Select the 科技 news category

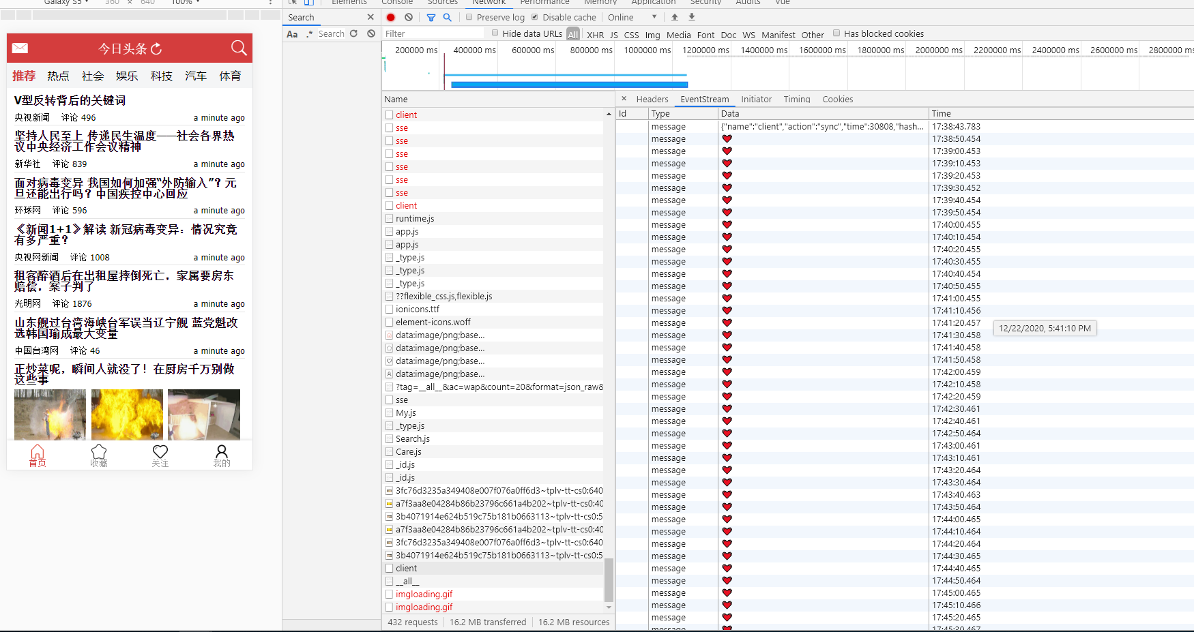point(162,76)
